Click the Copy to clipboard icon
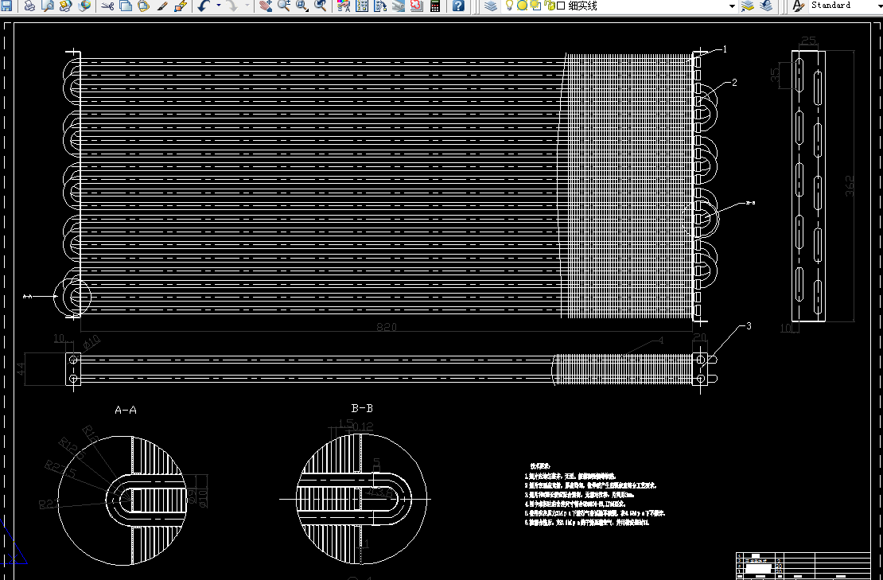 (x=126, y=6)
